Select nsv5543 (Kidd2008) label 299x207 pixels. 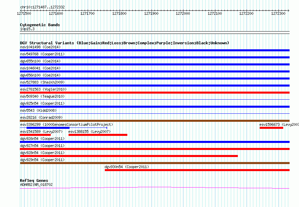[x=38, y=110]
